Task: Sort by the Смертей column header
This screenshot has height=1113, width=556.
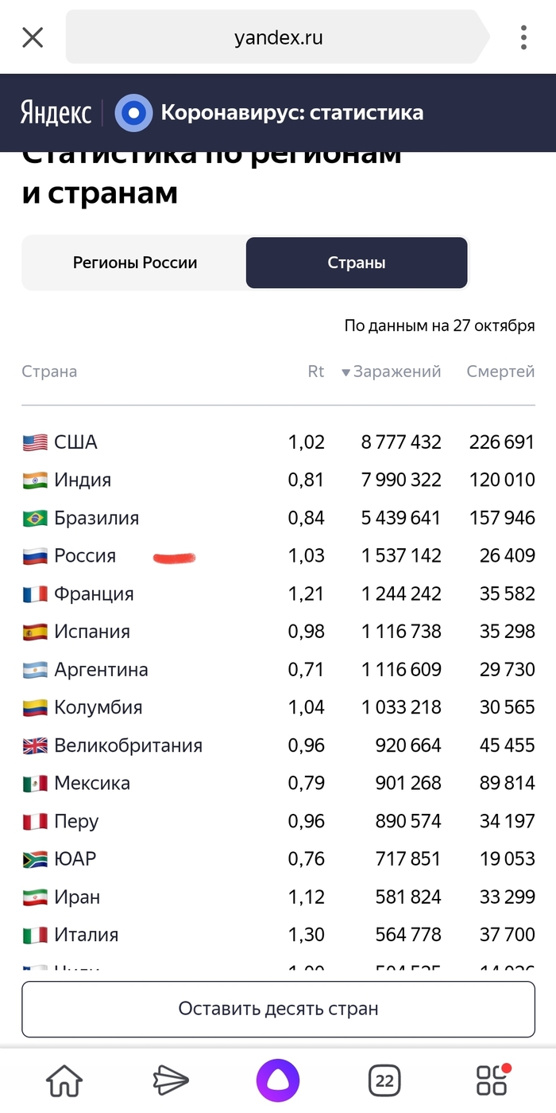Action: coord(500,372)
